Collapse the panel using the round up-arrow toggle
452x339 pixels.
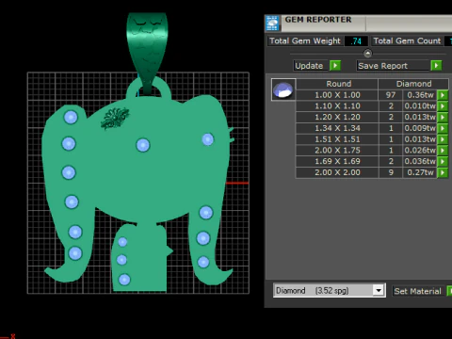tap(367, 54)
